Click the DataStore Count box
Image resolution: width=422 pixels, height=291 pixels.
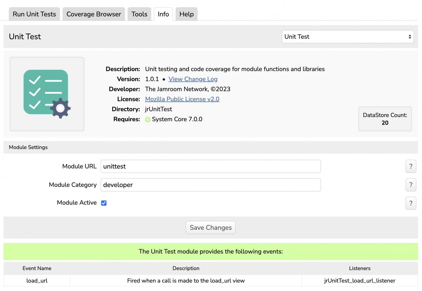pyautogui.click(x=385, y=119)
